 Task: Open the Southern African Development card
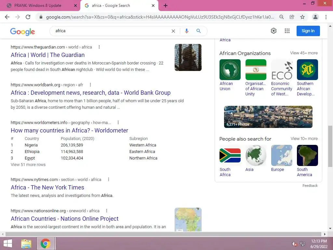click(x=307, y=78)
